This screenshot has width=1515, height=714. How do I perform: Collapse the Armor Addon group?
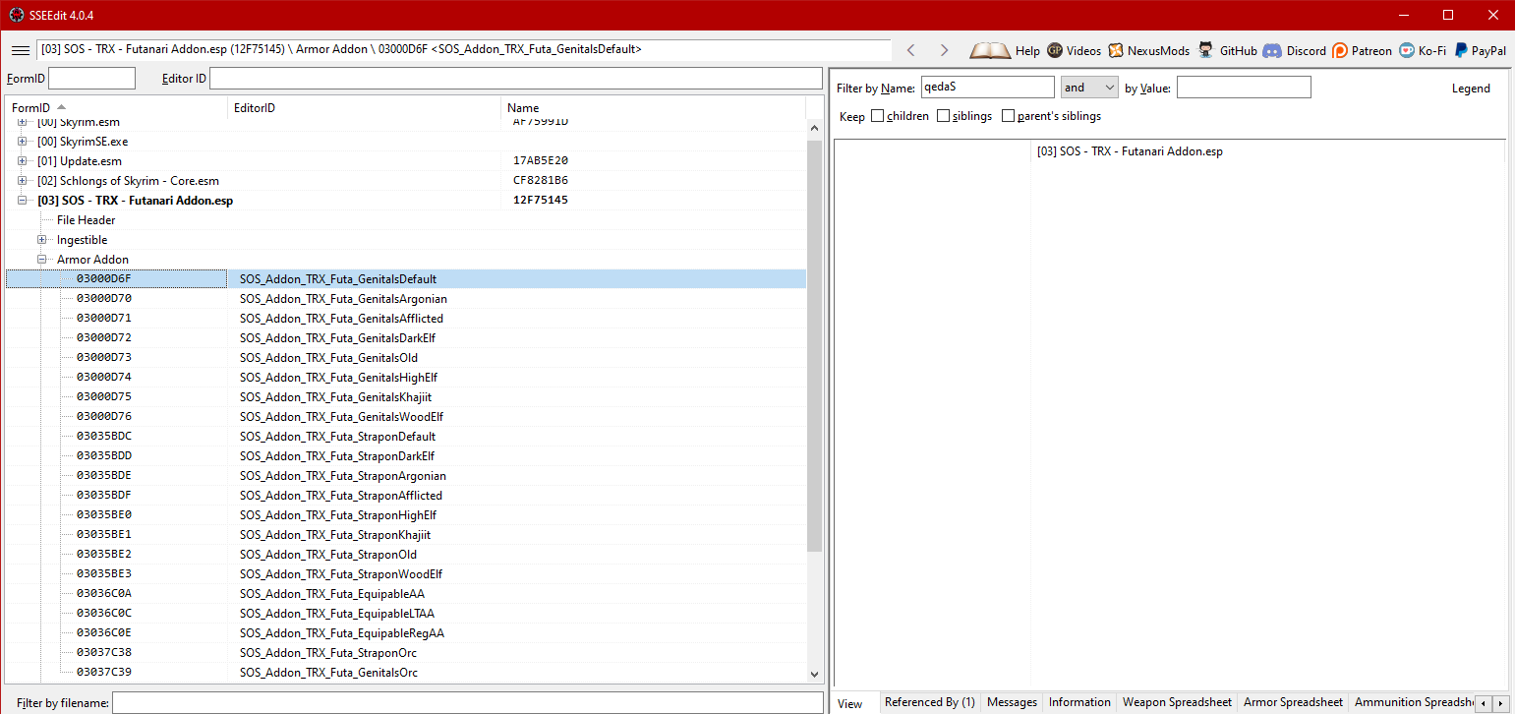pos(42,260)
